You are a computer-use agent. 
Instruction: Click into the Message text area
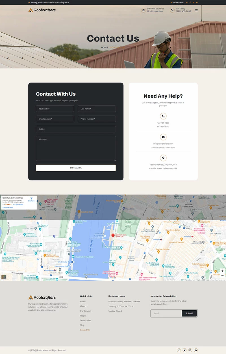76,148
